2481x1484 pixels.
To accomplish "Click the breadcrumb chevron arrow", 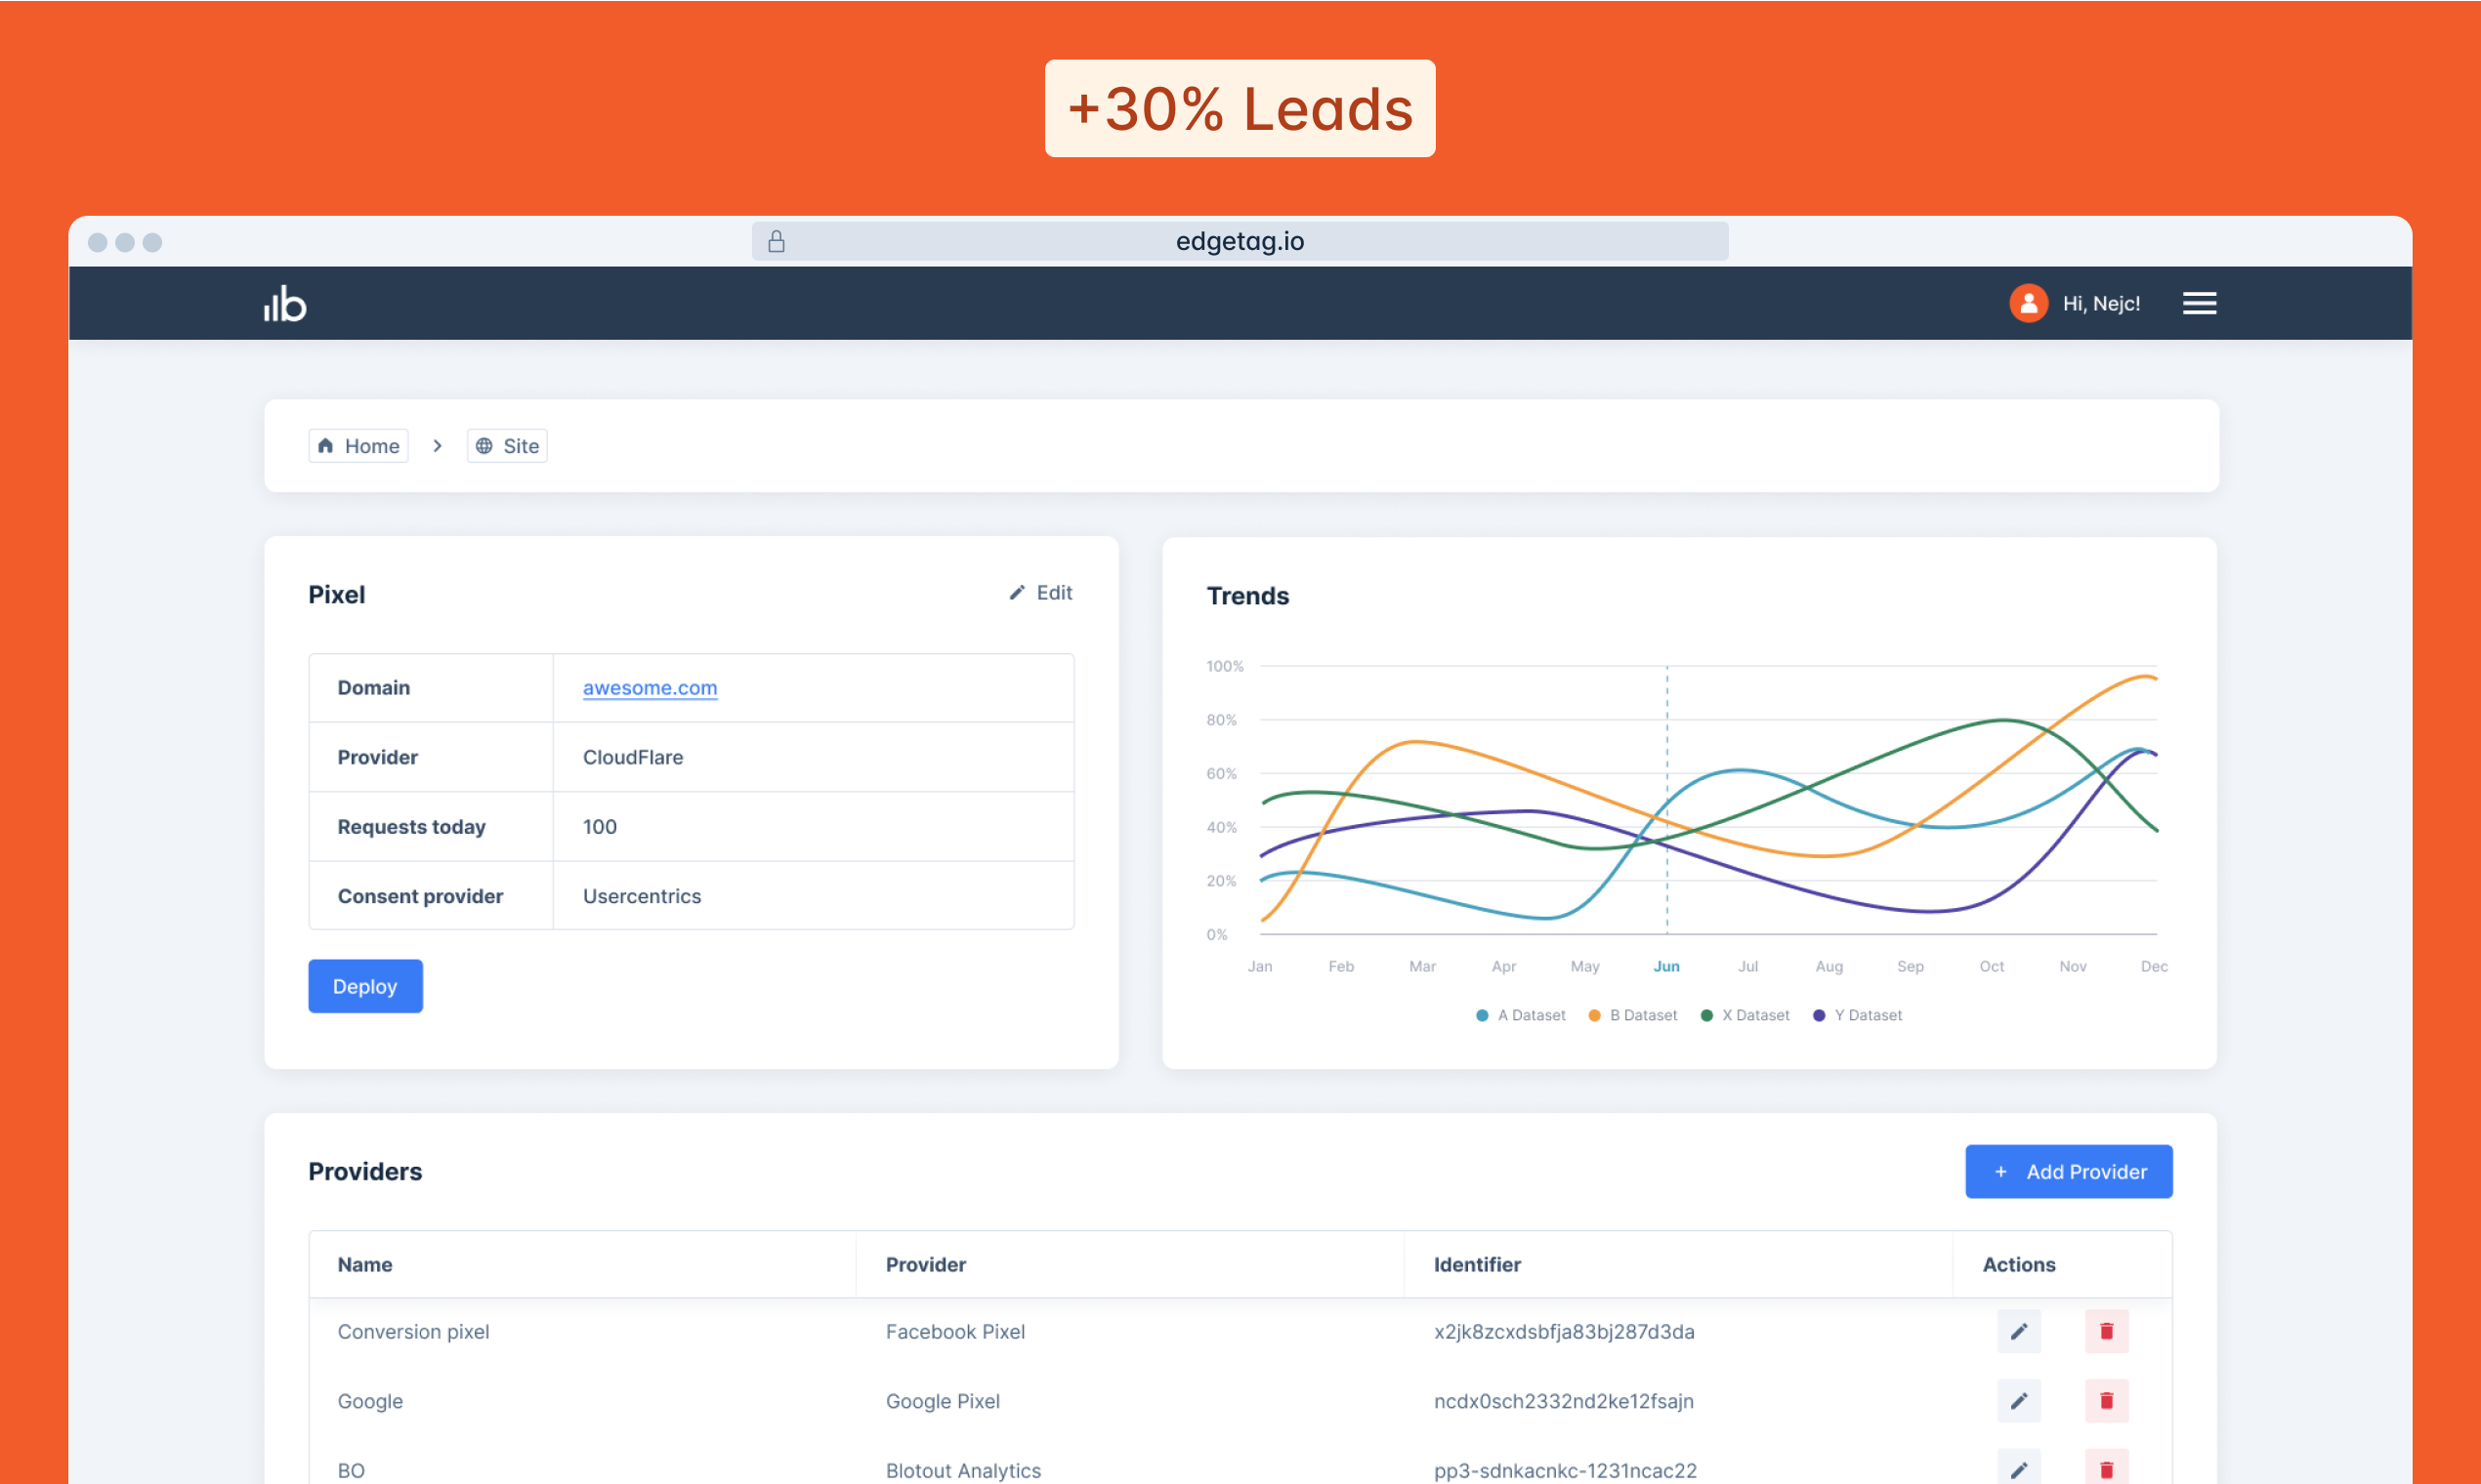I will [x=438, y=446].
